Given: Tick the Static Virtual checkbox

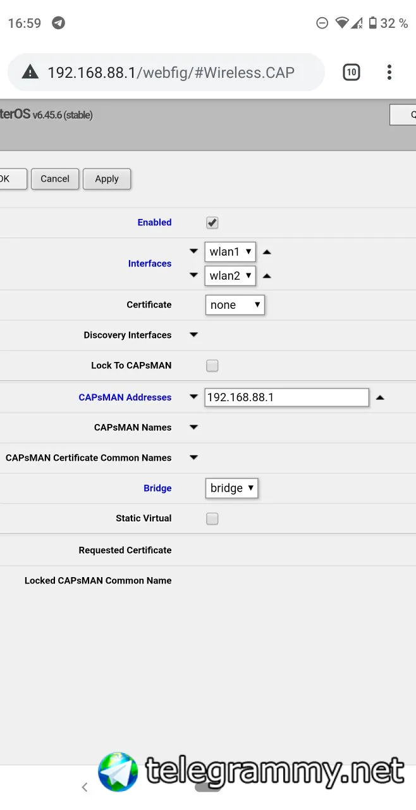Looking at the screenshot, I should pos(212,519).
